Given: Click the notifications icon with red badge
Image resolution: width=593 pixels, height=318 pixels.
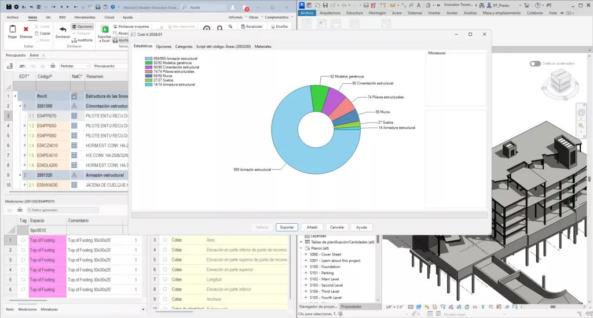Looking at the screenshot, I should coord(246,8).
